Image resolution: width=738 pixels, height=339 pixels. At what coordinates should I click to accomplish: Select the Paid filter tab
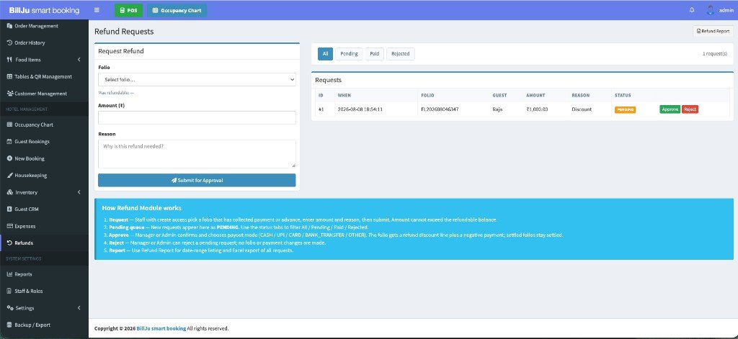tap(375, 53)
